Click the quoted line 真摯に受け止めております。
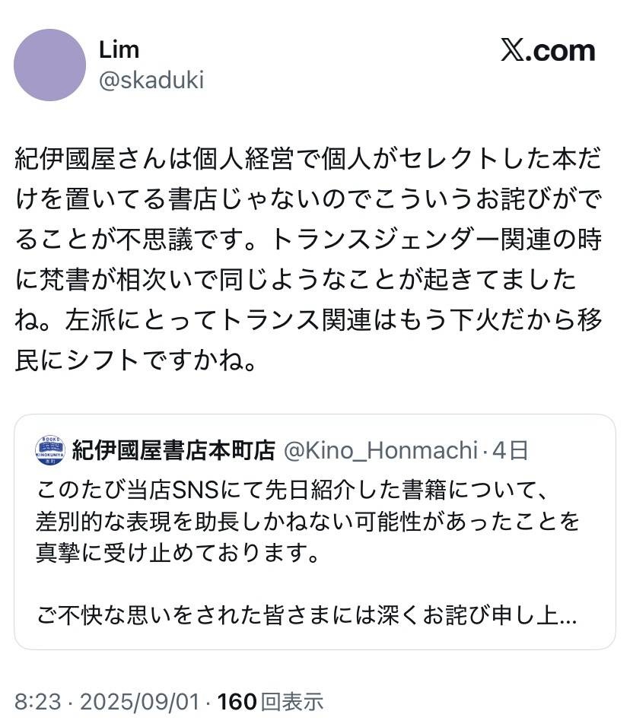This screenshot has width=630, height=727. pyautogui.click(x=177, y=553)
